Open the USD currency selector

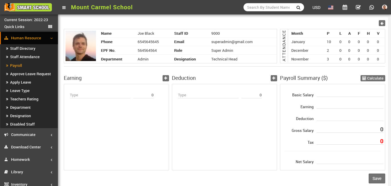[x=316, y=8]
